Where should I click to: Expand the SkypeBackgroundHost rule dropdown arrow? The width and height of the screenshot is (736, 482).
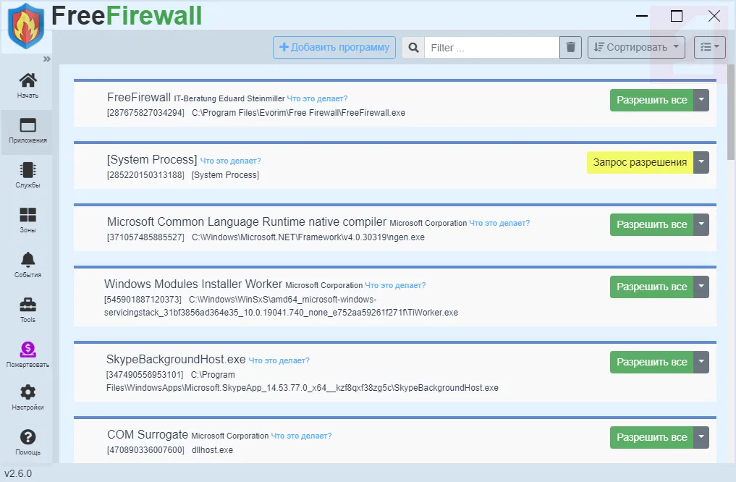click(701, 362)
